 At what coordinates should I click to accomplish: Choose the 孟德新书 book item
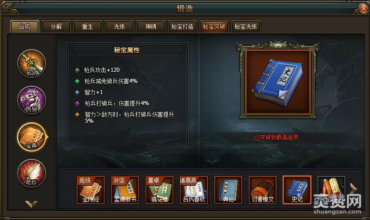(125, 190)
